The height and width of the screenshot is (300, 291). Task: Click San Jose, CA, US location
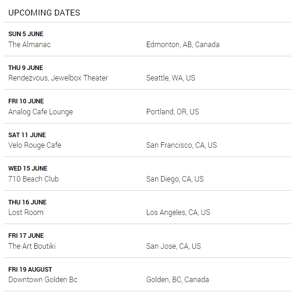[173, 246]
